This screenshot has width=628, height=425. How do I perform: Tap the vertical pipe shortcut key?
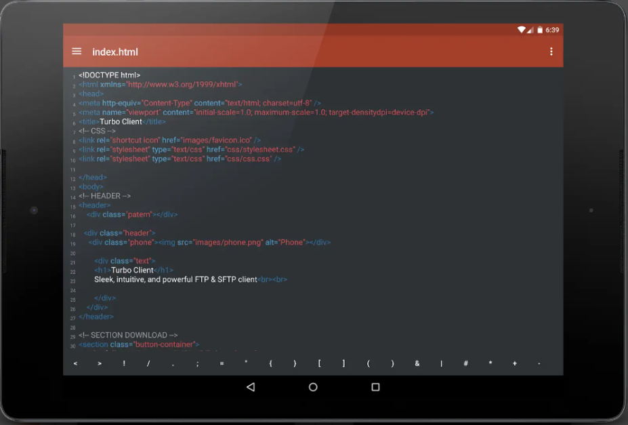point(442,364)
